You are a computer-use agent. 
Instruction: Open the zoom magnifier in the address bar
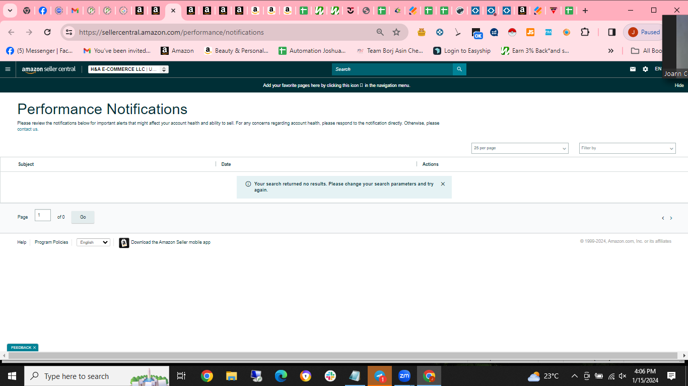(x=380, y=32)
